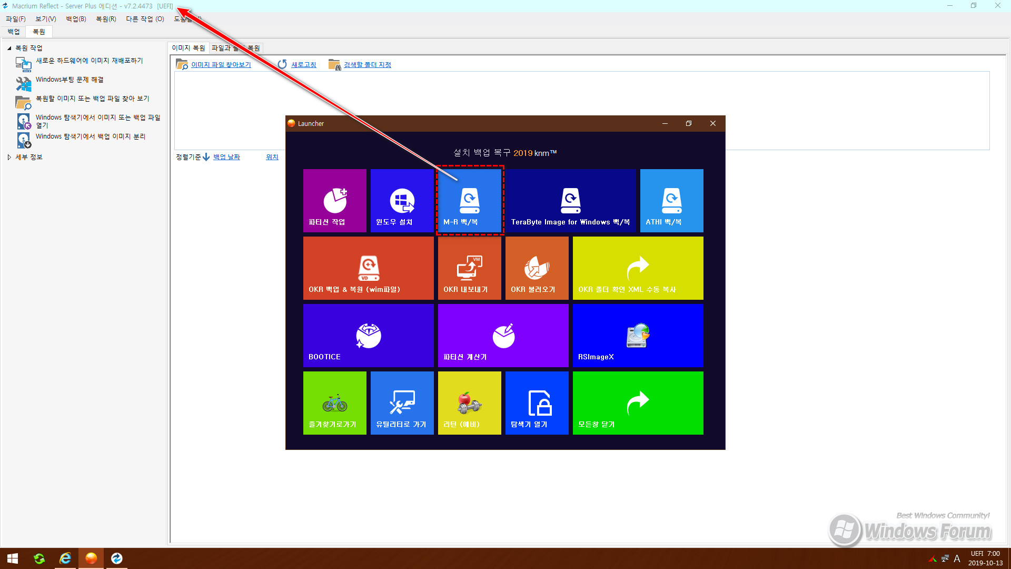Open the Windows Start button
1011x569 pixels.
[13, 558]
